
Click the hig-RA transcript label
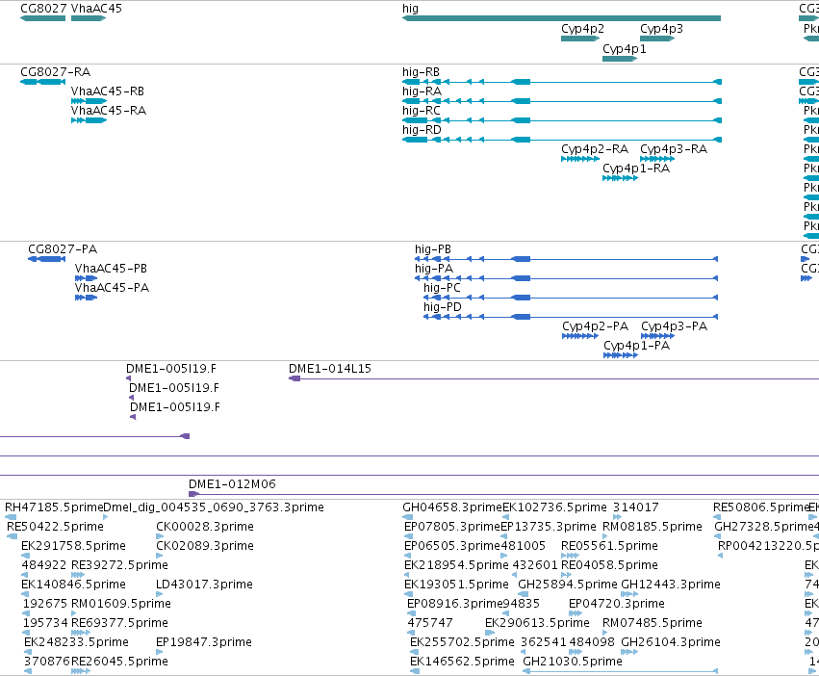[422, 91]
